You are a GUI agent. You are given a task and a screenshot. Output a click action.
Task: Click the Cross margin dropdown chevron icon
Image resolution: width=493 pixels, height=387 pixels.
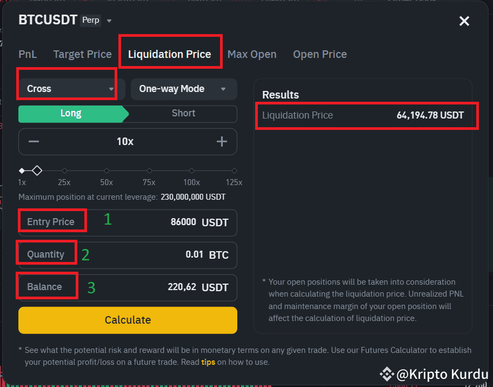coord(111,89)
